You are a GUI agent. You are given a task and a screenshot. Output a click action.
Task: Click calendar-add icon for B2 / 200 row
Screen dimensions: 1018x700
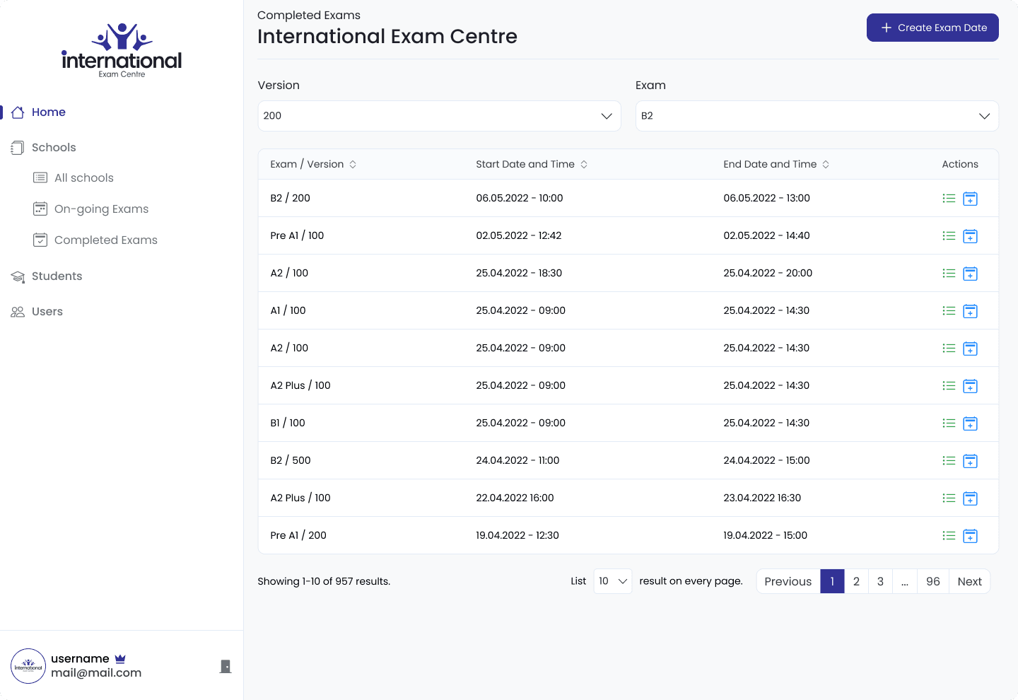tap(971, 199)
